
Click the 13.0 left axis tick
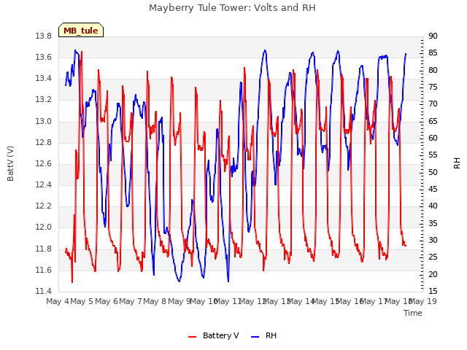[44, 121]
